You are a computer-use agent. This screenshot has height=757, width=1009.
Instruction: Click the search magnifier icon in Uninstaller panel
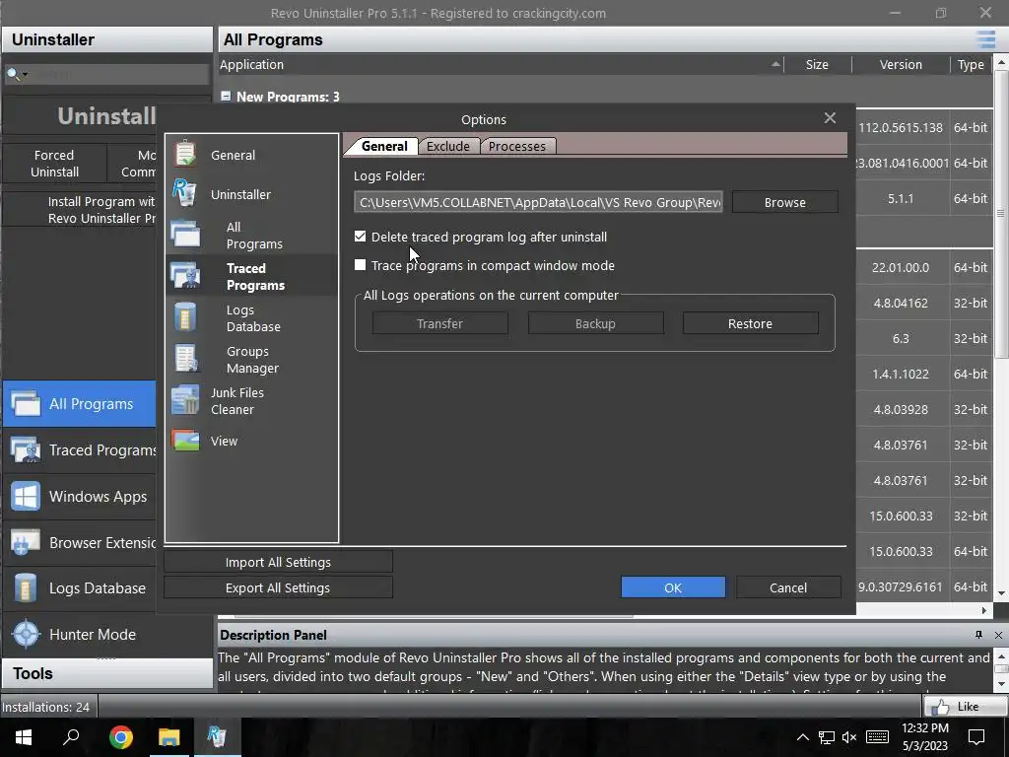[x=12, y=74]
